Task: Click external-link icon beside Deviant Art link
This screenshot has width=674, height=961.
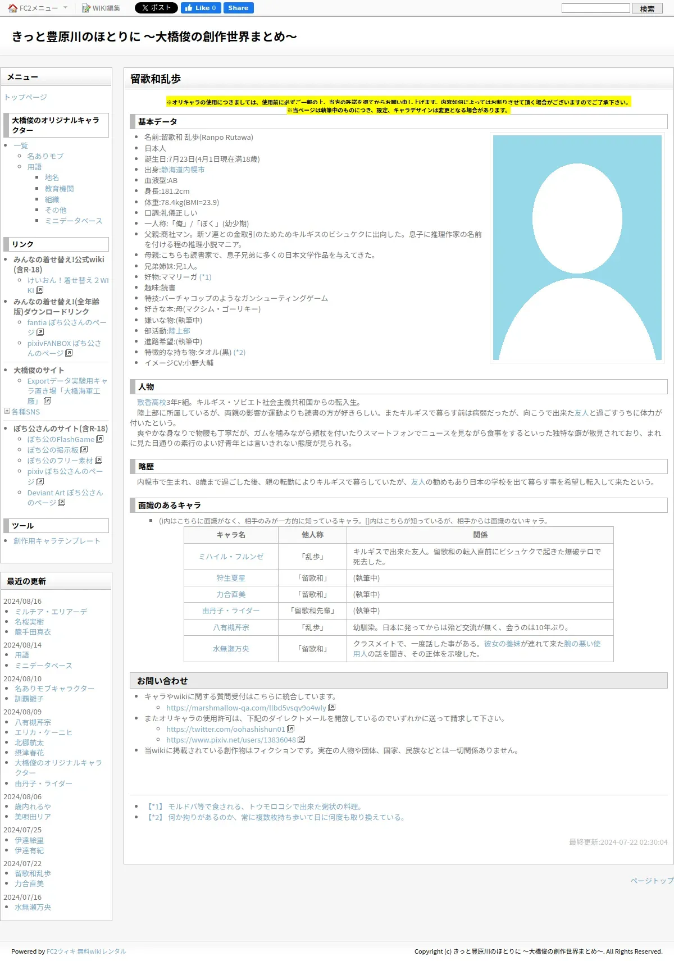Action: tap(62, 503)
